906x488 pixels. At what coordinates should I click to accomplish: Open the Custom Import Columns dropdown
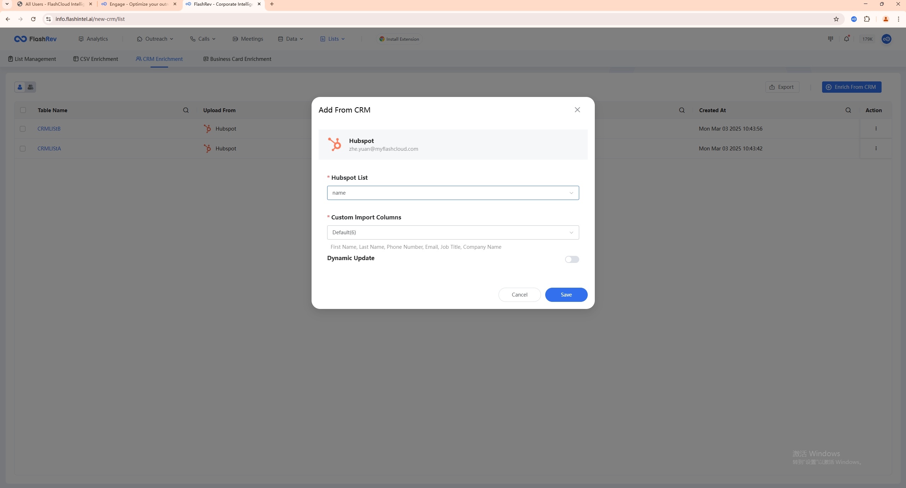(x=453, y=232)
